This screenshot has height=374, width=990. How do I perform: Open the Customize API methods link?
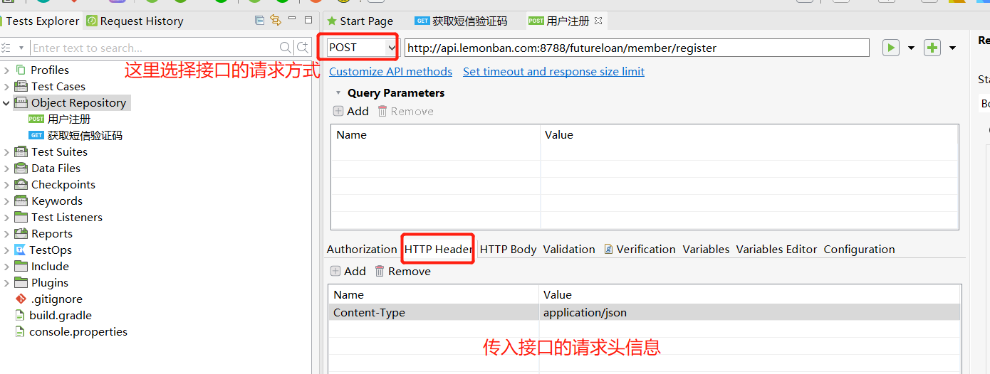coord(390,72)
